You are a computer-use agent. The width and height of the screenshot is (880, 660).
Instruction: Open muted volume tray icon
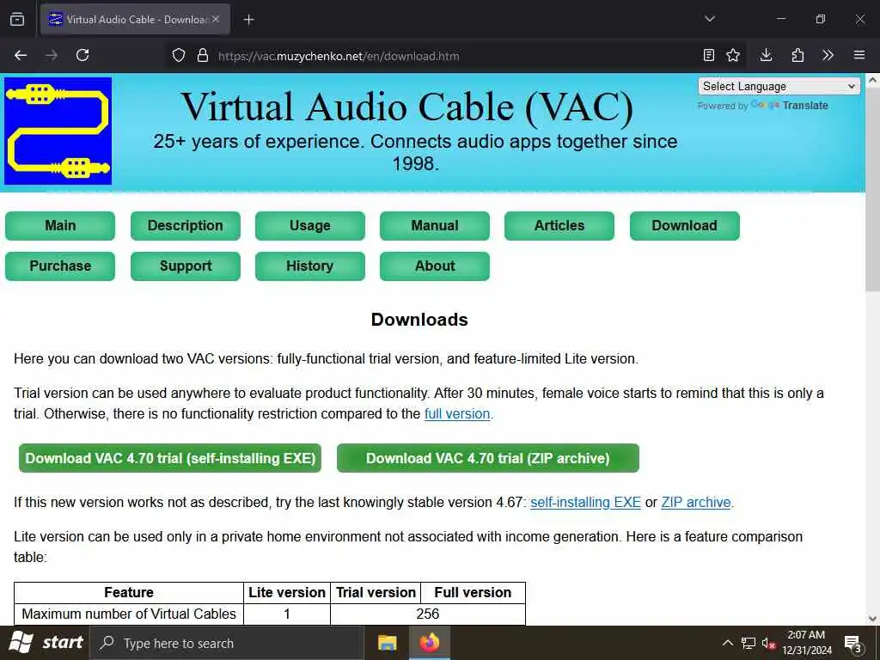768,643
